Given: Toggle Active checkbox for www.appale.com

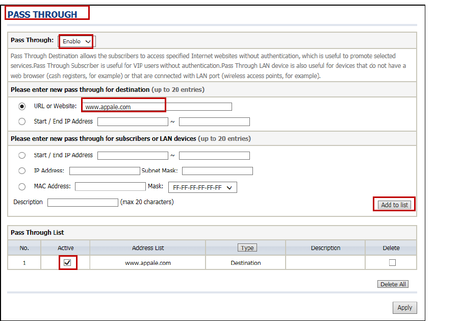Looking at the screenshot, I should coord(67,262).
